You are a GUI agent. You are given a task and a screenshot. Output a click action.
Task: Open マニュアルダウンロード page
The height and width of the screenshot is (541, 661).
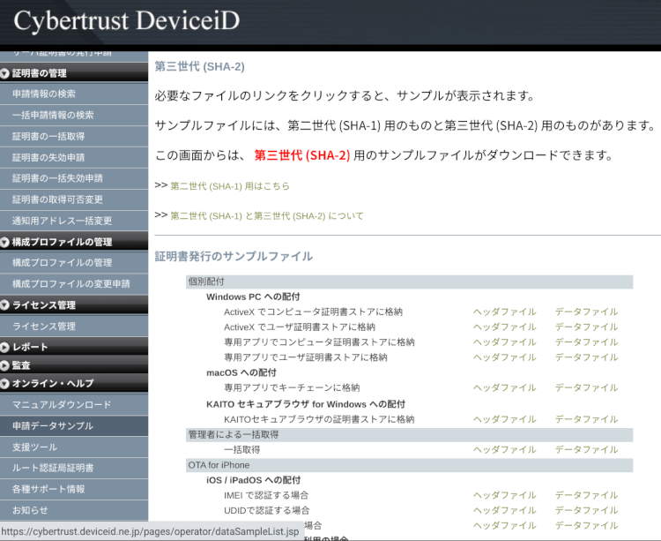click(74, 405)
